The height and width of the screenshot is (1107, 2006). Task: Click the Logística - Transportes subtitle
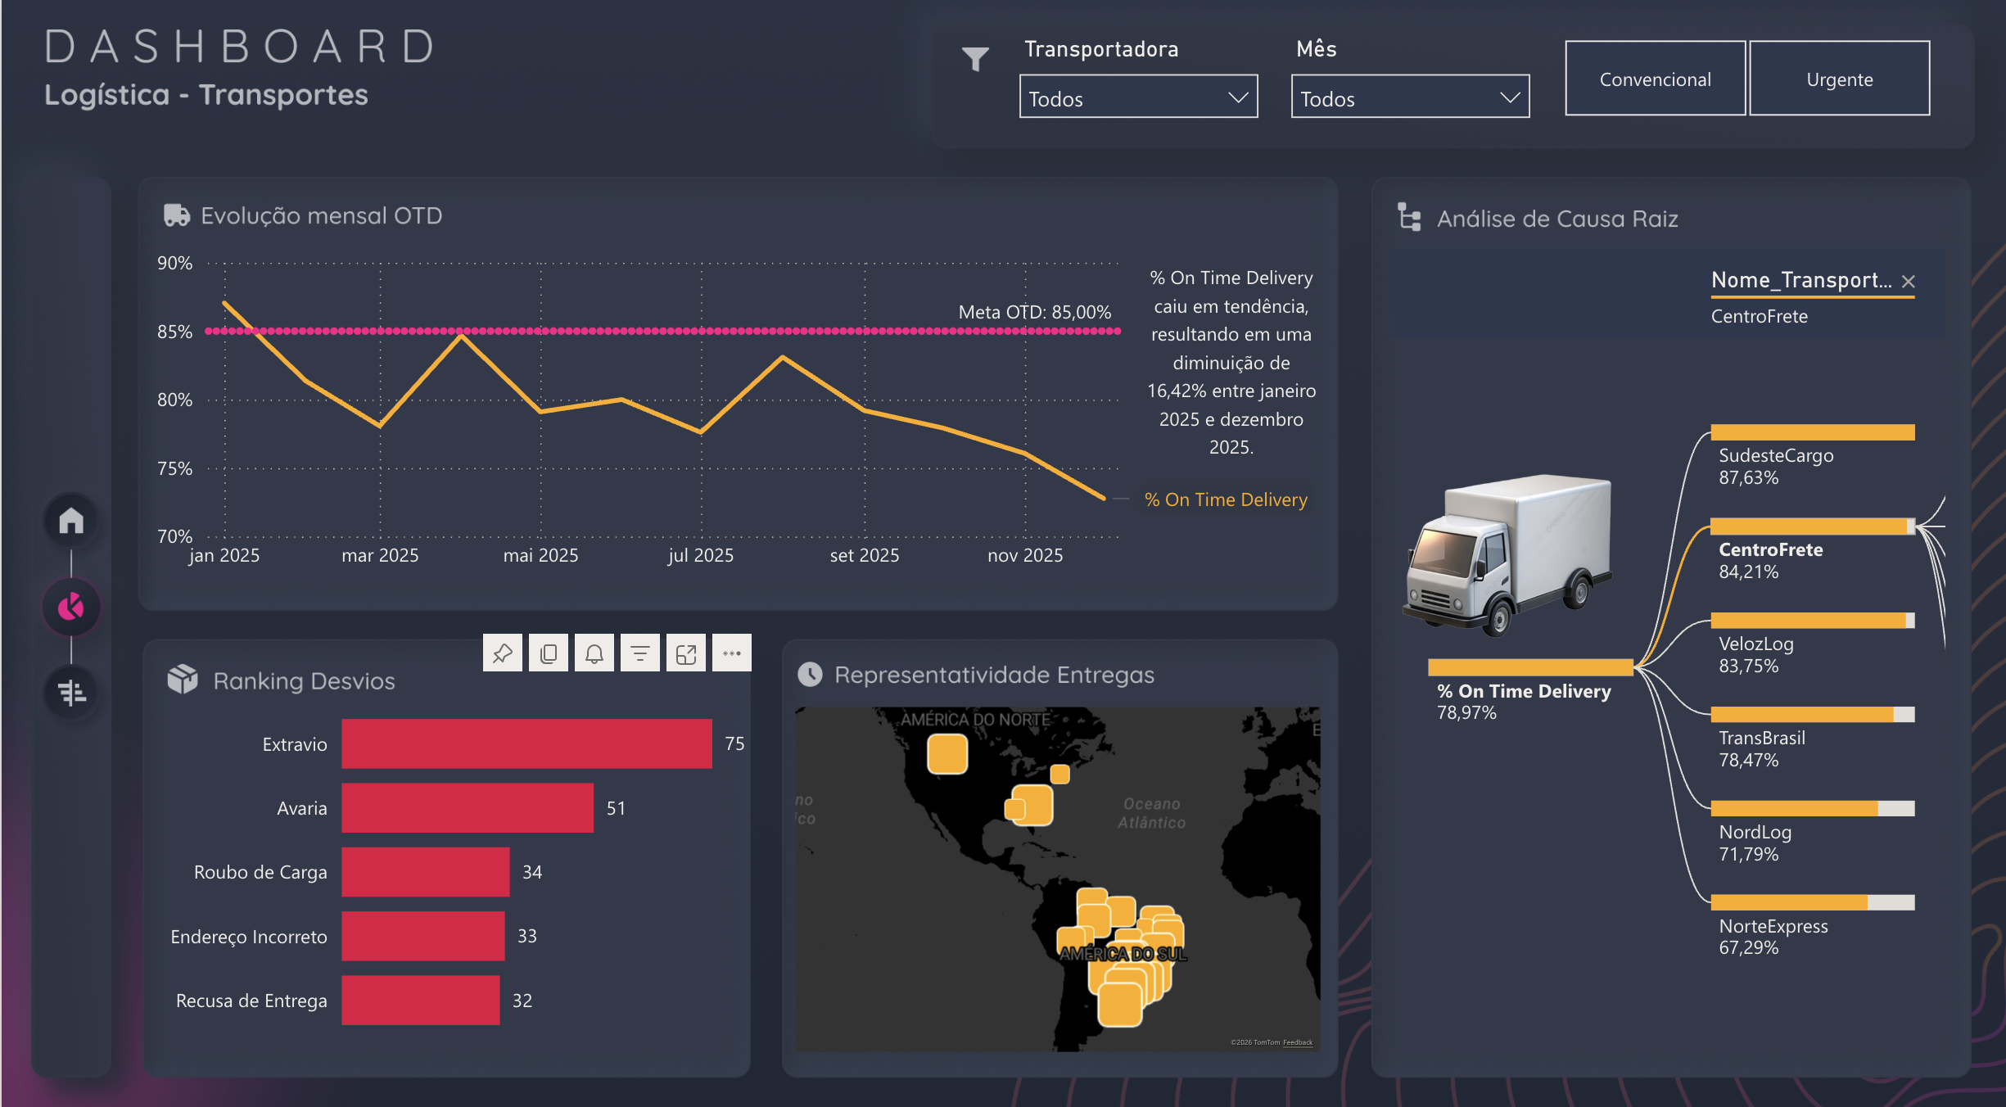coord(206,95)
